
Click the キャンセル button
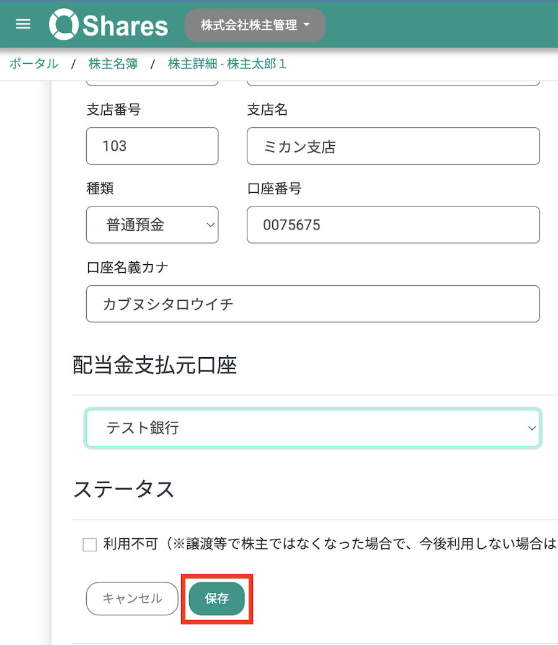(x=132, y=598)
